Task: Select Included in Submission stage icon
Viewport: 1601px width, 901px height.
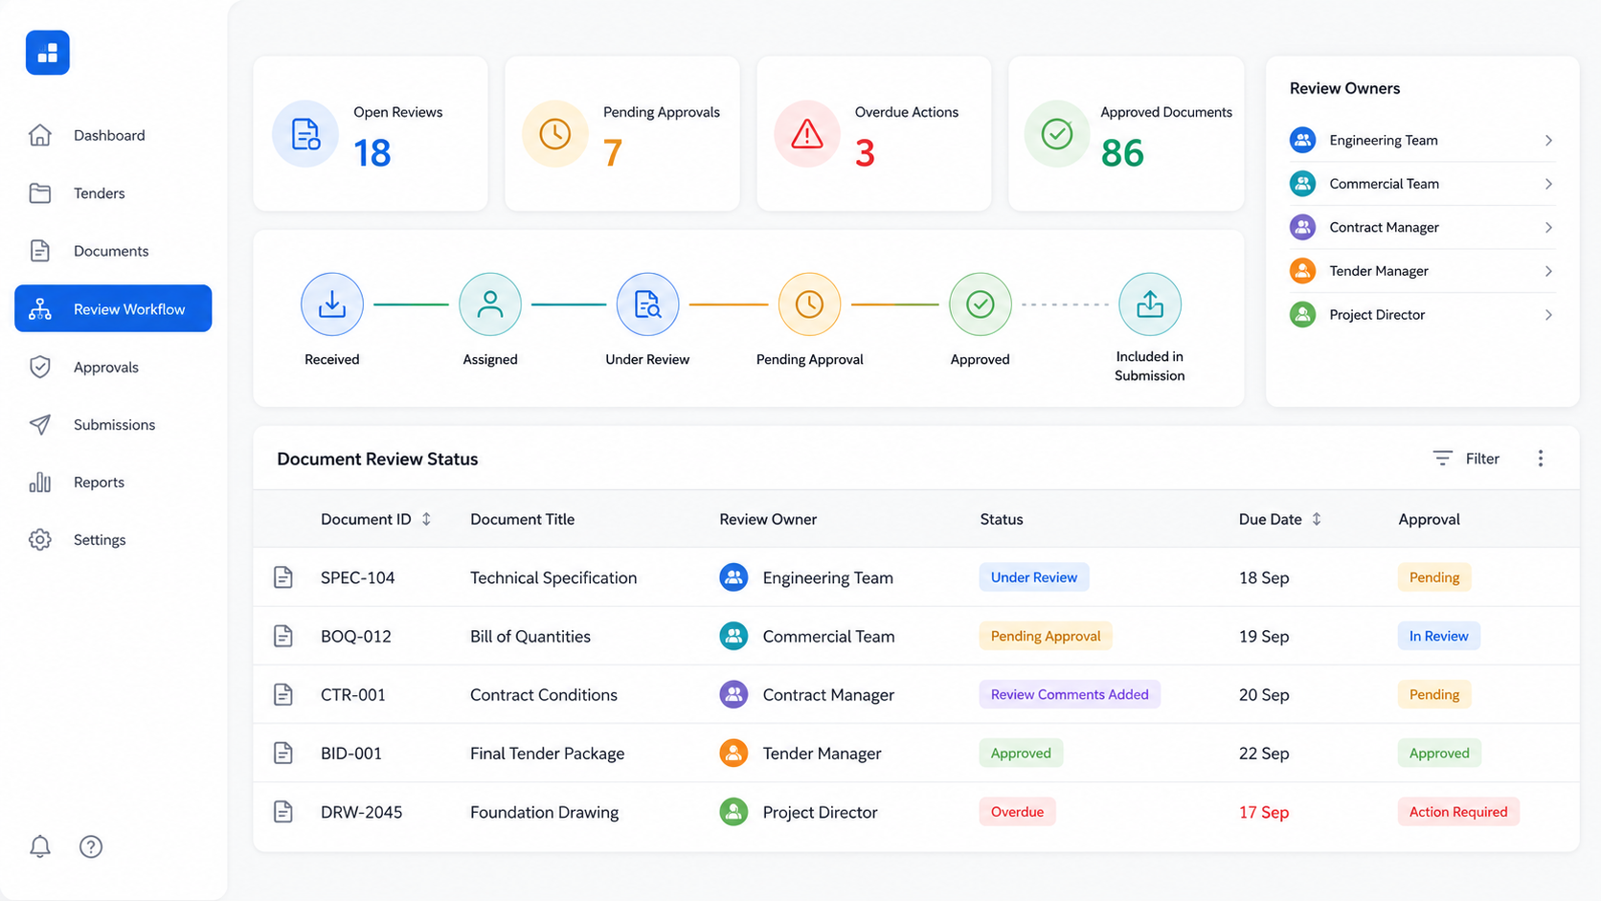Action: (x=1150, y=304)
